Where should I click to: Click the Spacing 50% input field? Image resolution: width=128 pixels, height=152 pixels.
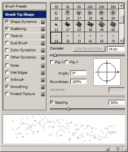coord(117,103)
